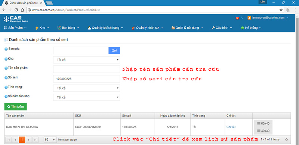
Task: Click date cell 5/3/2017
Action: tap(173, 127)
